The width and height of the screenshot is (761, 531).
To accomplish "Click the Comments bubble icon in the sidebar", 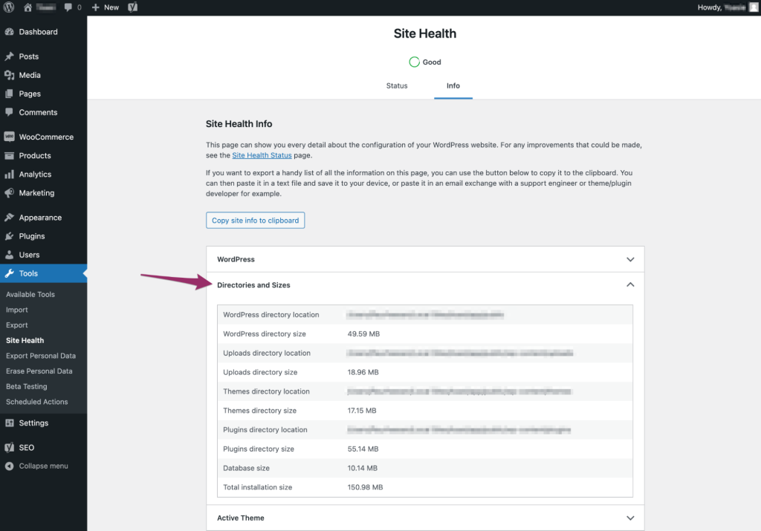I will (x=9, y=112).
